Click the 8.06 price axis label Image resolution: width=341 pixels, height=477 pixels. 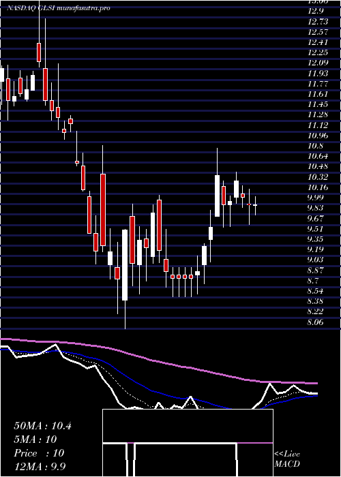[x=315, y=322]
